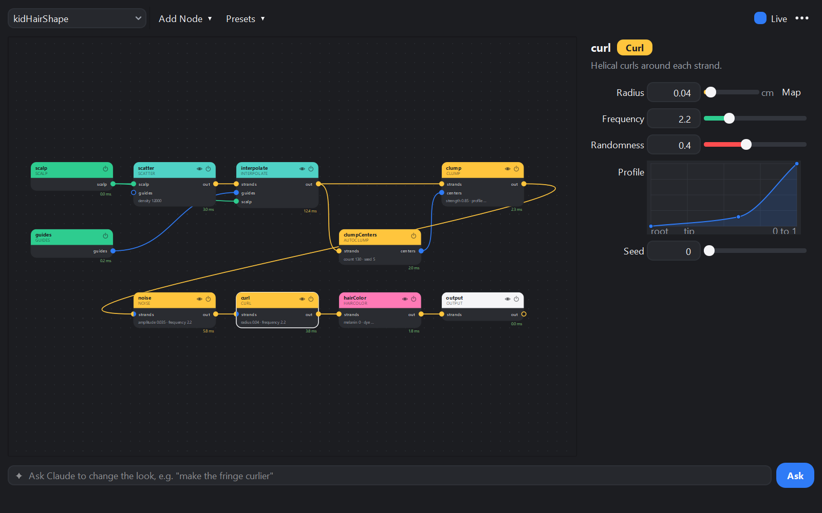The image size is (822, 513).
Task: Toggle eye visibility on output node
Action: coord(508,299)
